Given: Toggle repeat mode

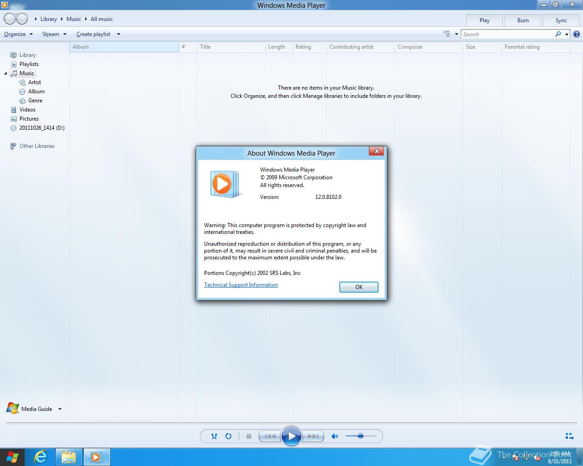Looking at the screenshot, I should [228, 436].
